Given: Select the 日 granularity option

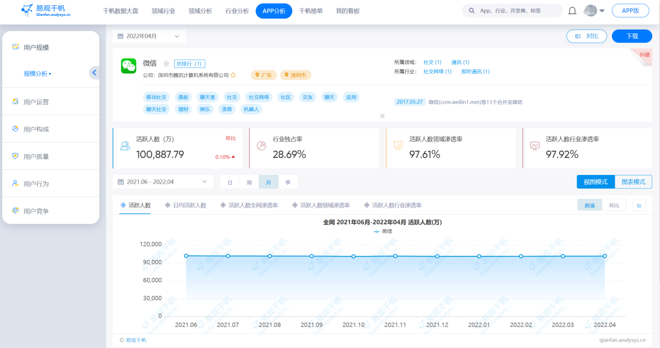Looking at the screenshot, I should click(230, 182).
